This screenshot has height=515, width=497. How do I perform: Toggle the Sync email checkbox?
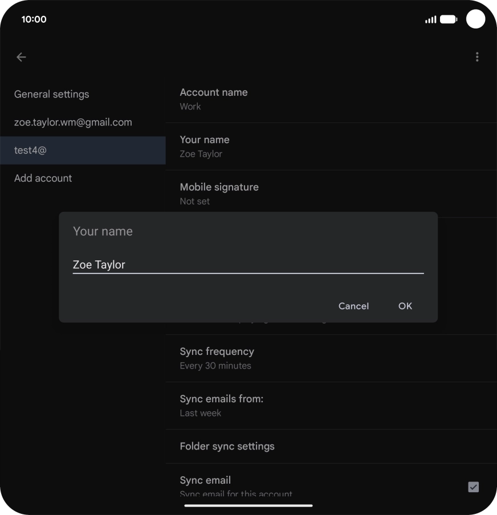[473, 487]
